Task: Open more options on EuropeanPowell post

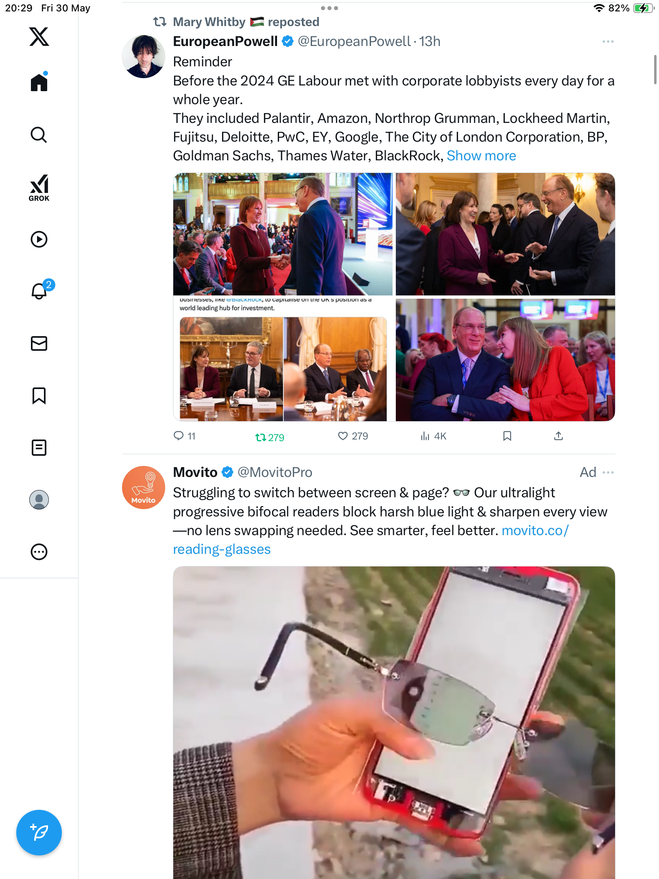Action: click(608, 42)
